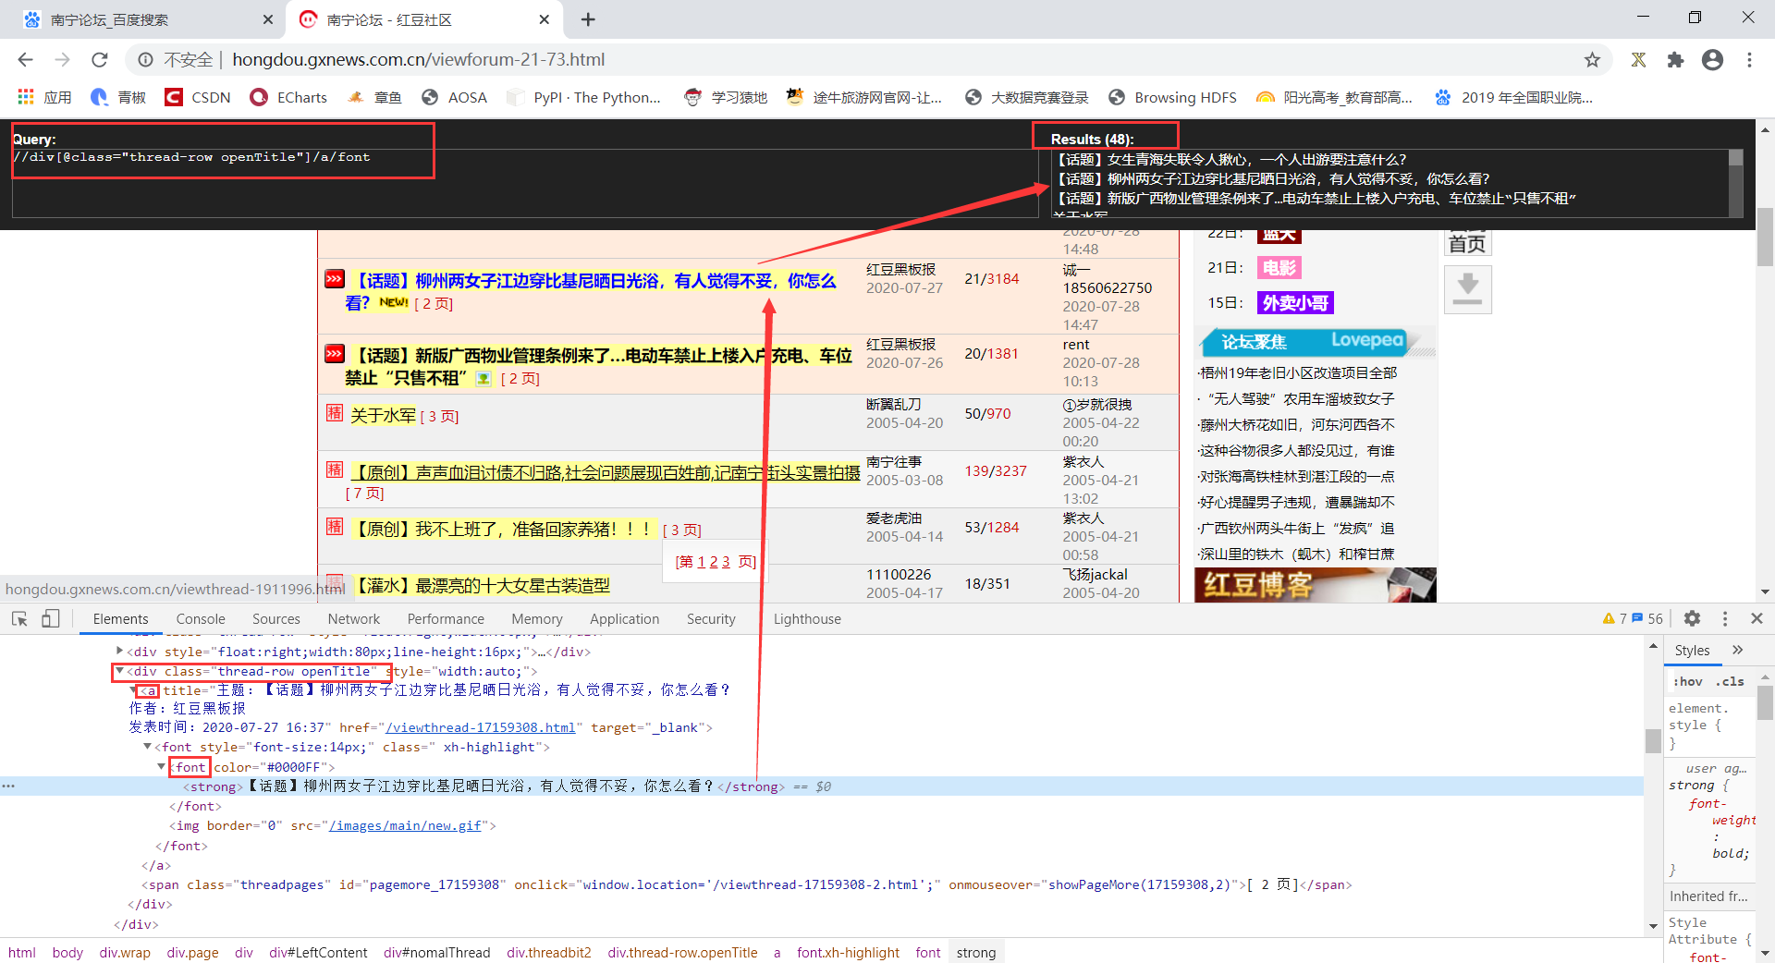This screenshot has height=963, width=1775.
Task: Open the XPath Helper extension icon
Action: point(1638,60)
